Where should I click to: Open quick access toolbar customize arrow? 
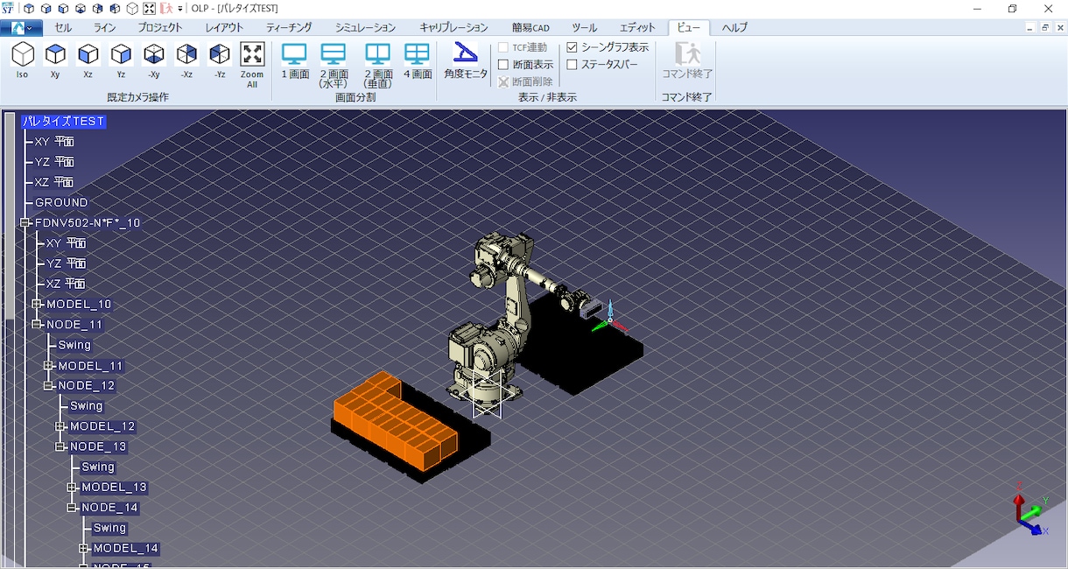180,9
